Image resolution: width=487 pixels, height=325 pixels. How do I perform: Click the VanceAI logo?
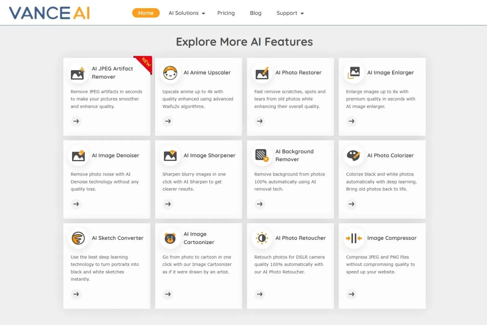(x=49, y=13)
